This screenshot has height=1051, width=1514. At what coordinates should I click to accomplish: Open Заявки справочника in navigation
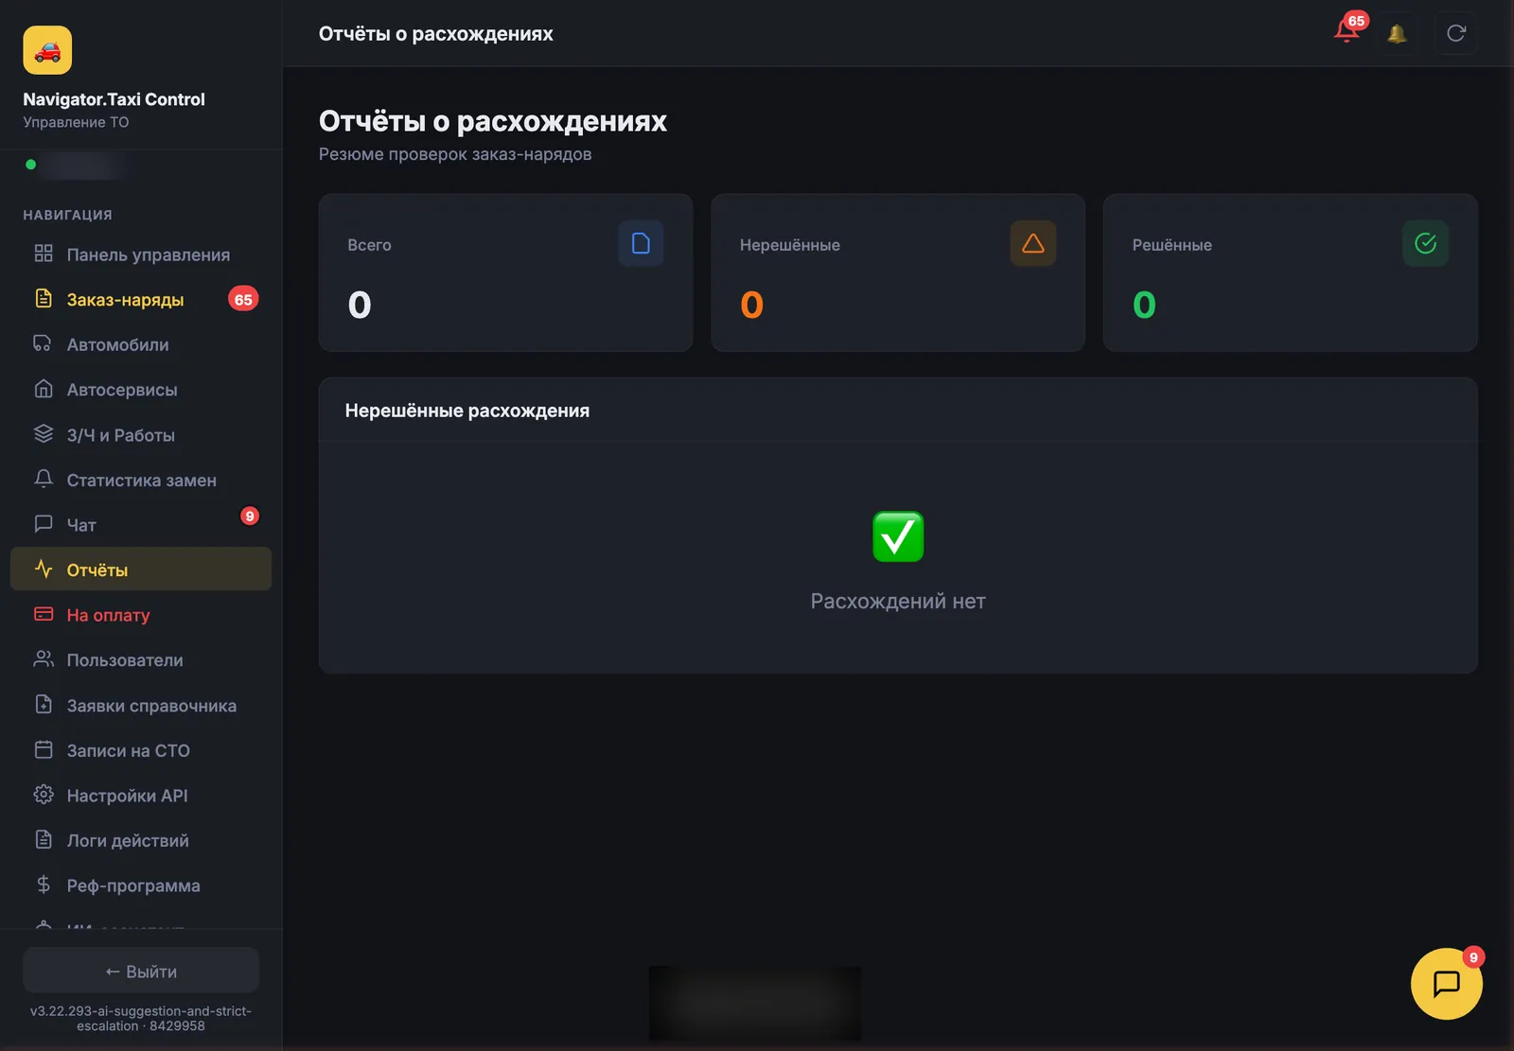pos(141,705)
